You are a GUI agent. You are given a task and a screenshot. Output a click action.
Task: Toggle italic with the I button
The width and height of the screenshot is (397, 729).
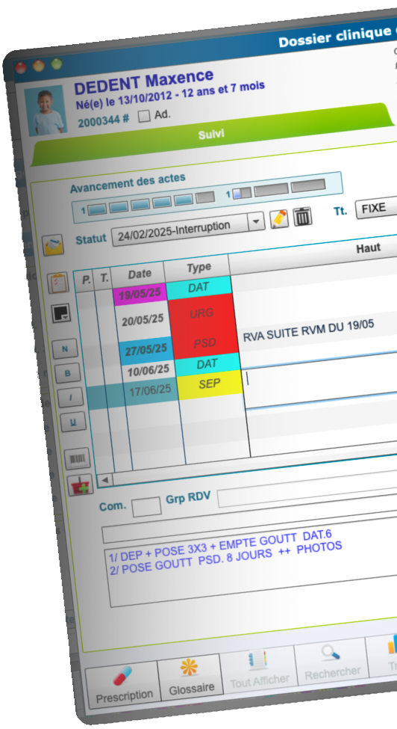click(x=70, y=398)
